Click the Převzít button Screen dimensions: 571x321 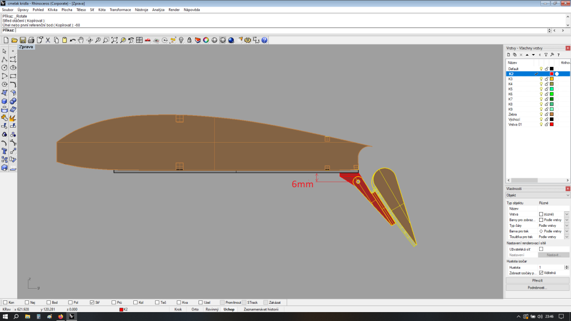coord(538,280)
